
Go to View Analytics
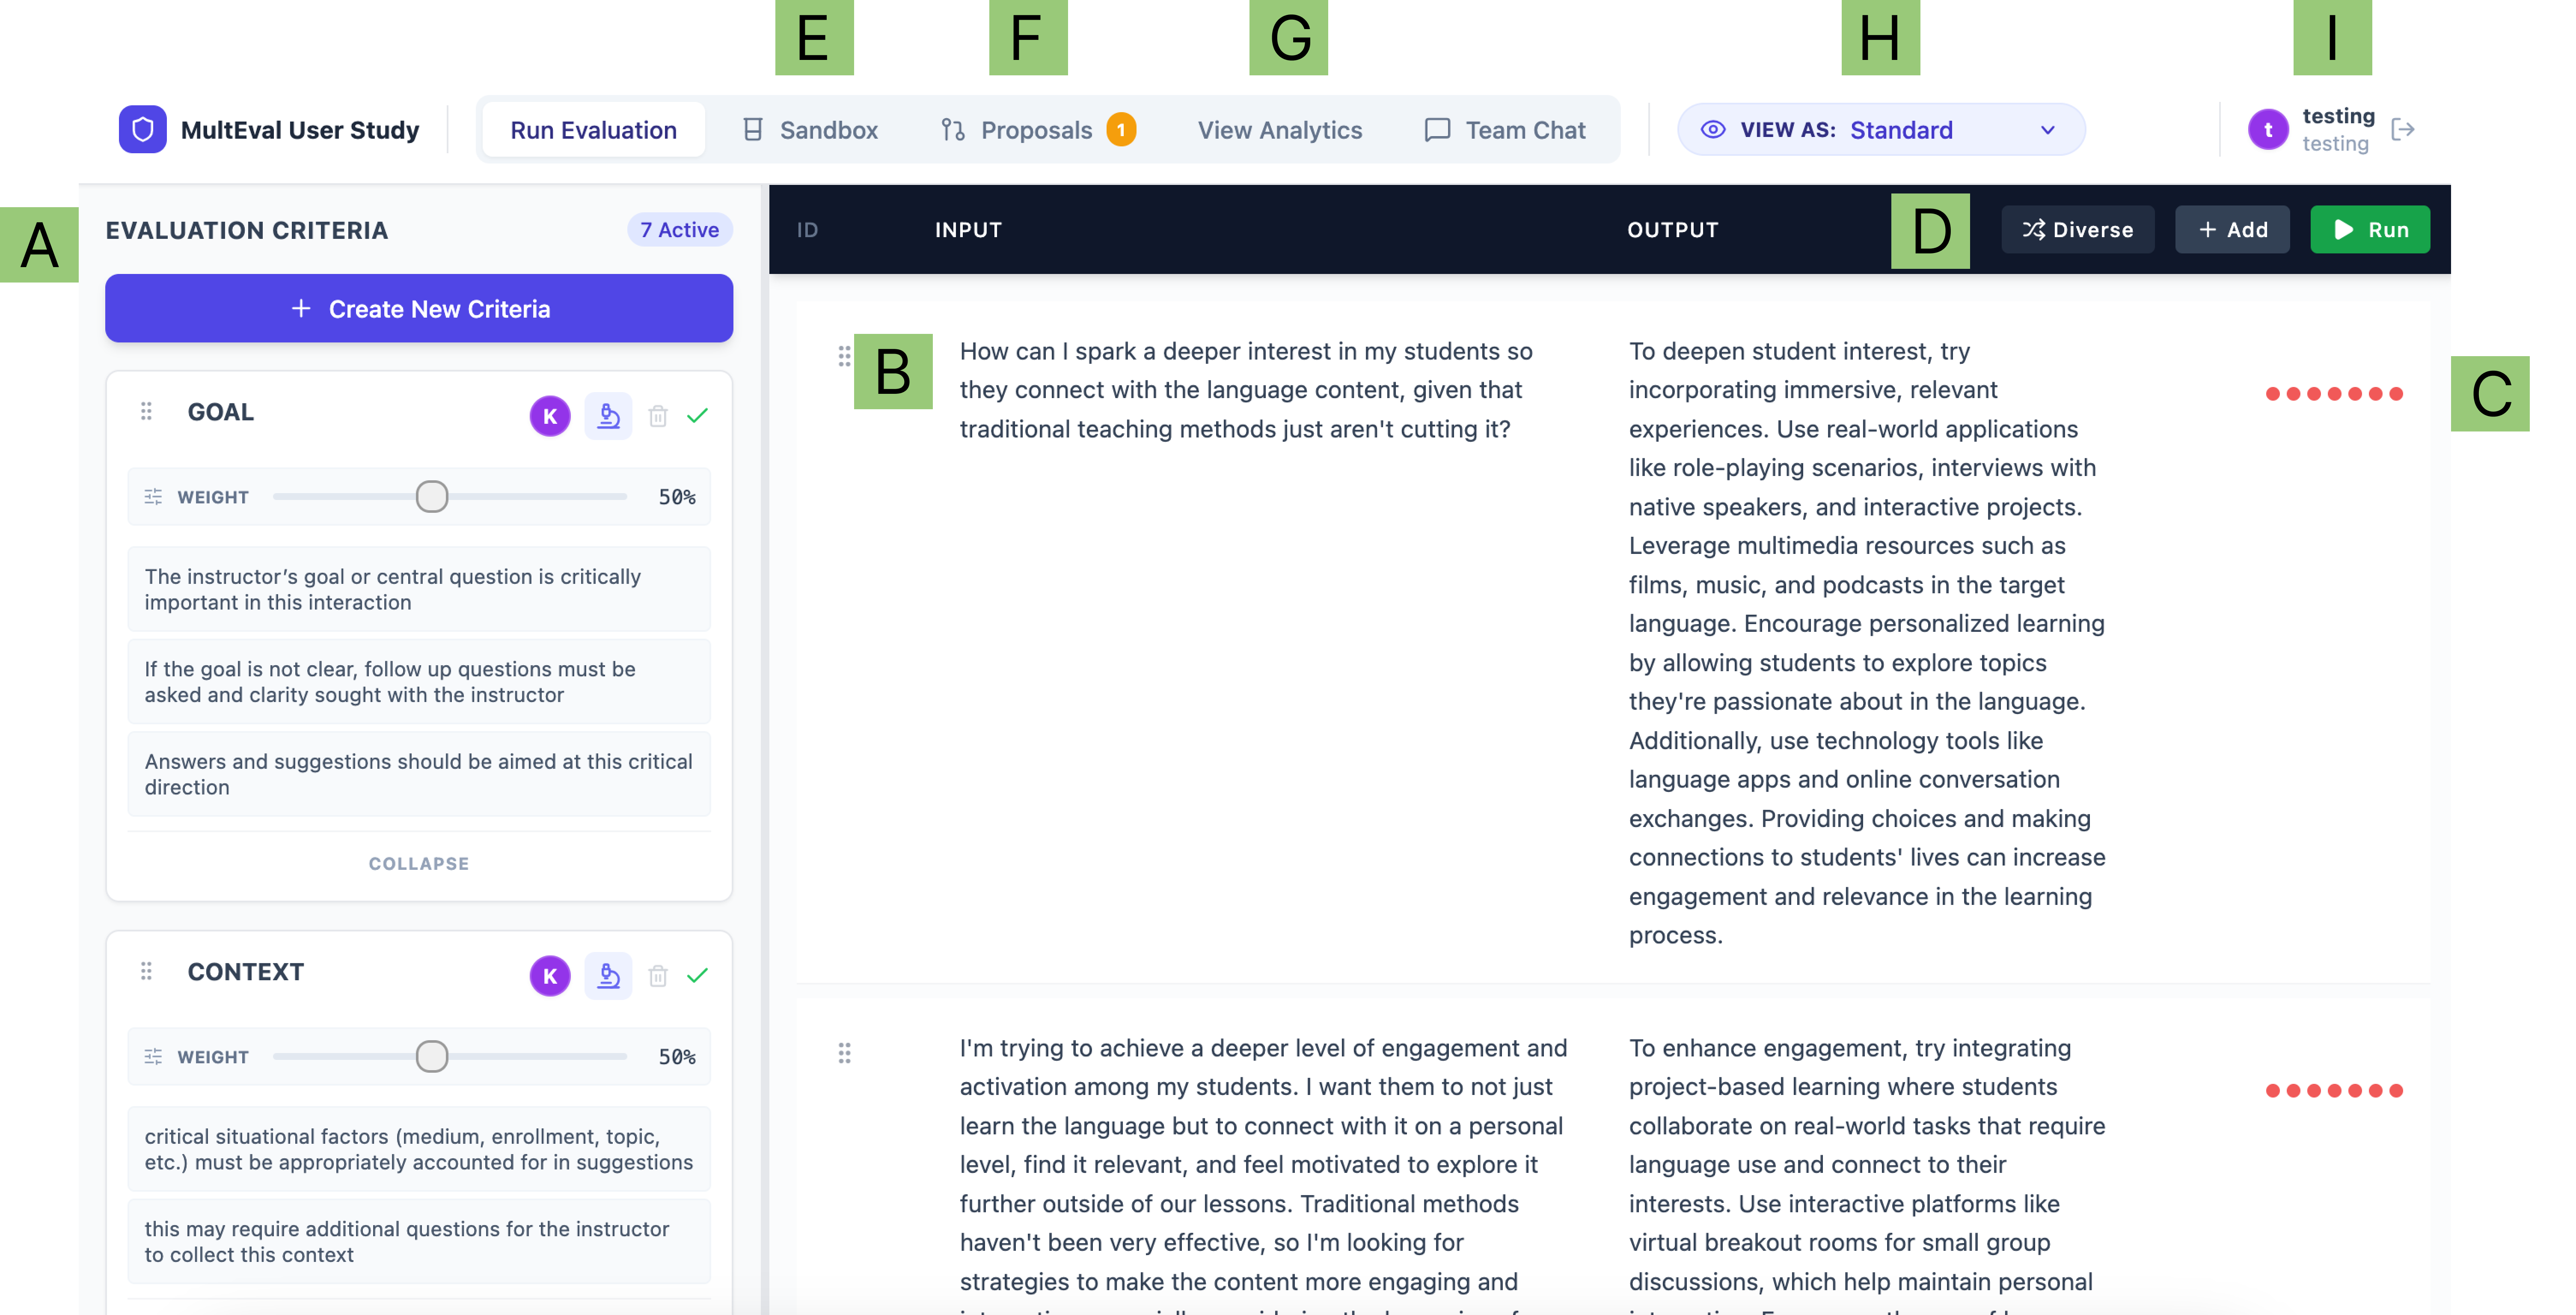[x=1279, y=130]
